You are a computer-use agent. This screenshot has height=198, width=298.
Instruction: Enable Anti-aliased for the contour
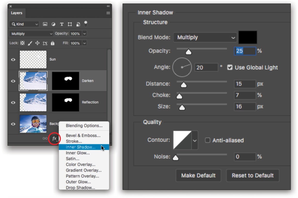207,140
